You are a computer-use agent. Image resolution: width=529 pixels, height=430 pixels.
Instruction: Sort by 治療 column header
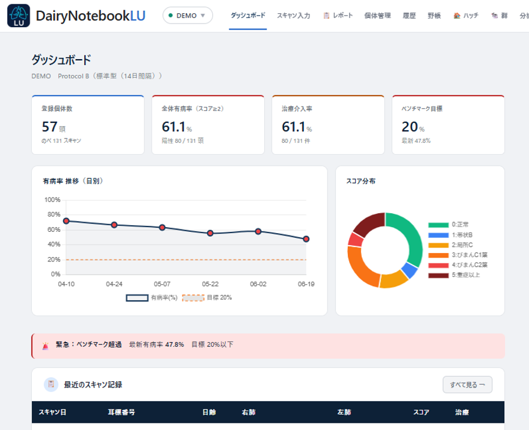click(x=462, y=412)
